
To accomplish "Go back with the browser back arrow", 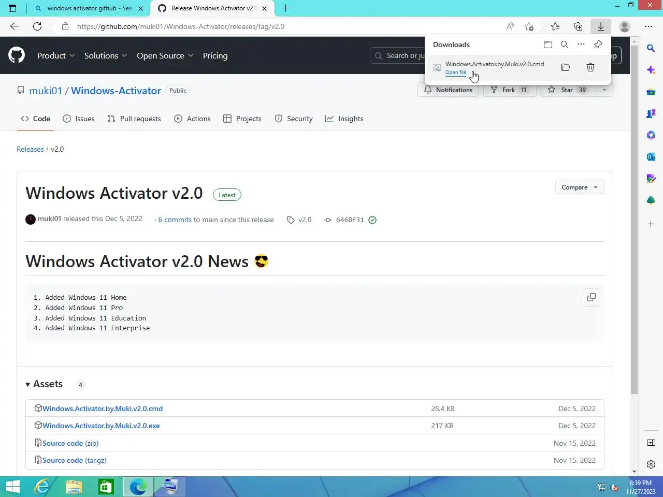I will (15, 26).
